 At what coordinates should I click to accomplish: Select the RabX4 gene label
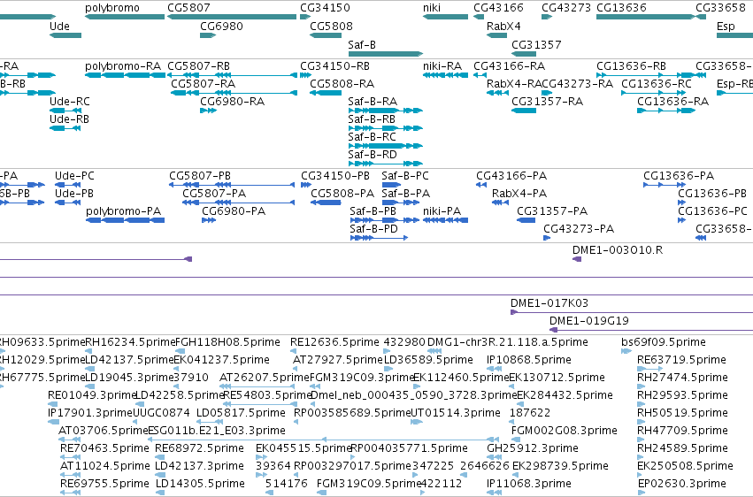[x=503, y=26]
